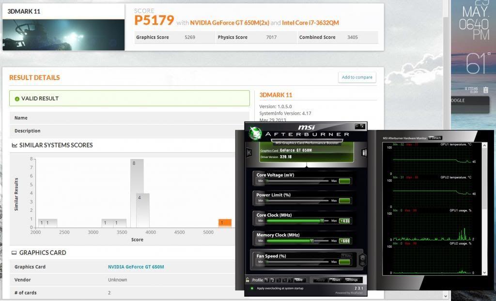The height and width of the screenshot is (301, 496).
Task: Reset Afterburner settings to defaults
Action: click(336, 280)
